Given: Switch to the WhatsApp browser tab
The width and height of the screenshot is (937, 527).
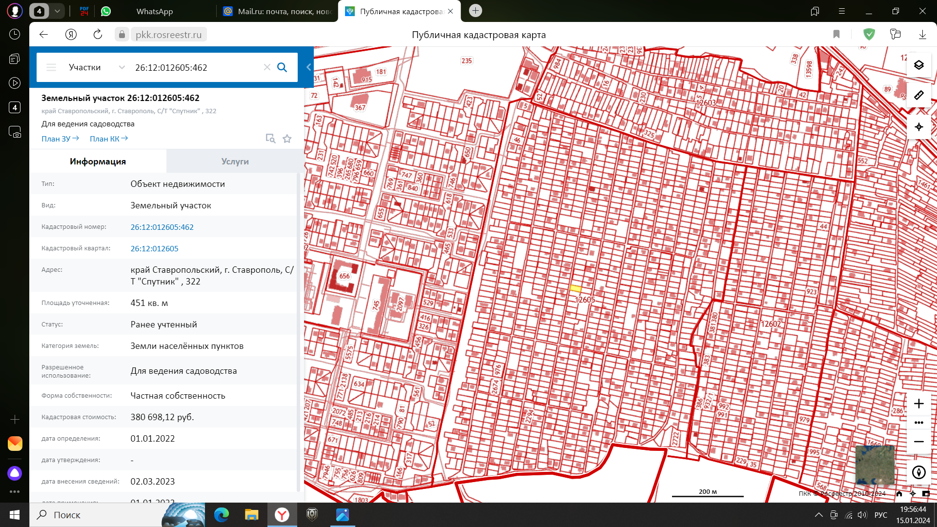Looking at the screenshot, I should click(x=154, y=11).
